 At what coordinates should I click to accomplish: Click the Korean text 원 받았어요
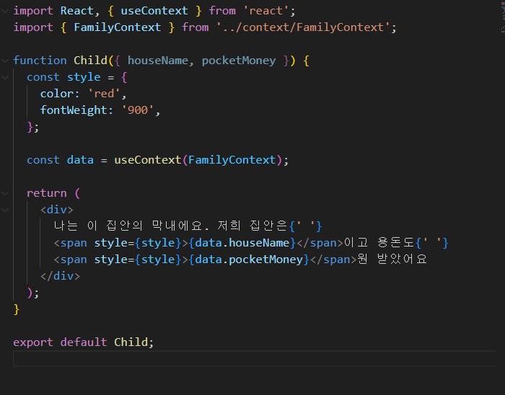click(392, 259)
